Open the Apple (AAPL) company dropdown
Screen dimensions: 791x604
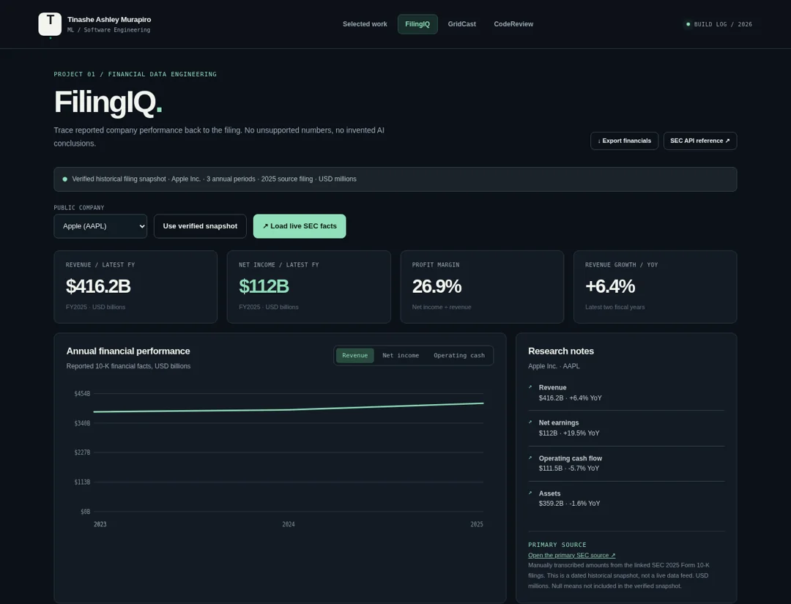tap(100, 226)
